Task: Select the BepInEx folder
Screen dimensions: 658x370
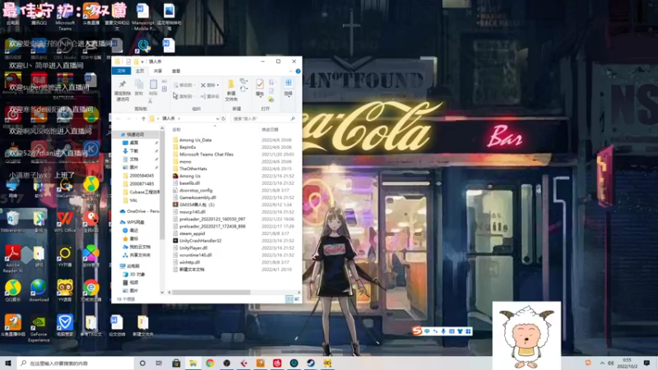Action: (184, 147)
